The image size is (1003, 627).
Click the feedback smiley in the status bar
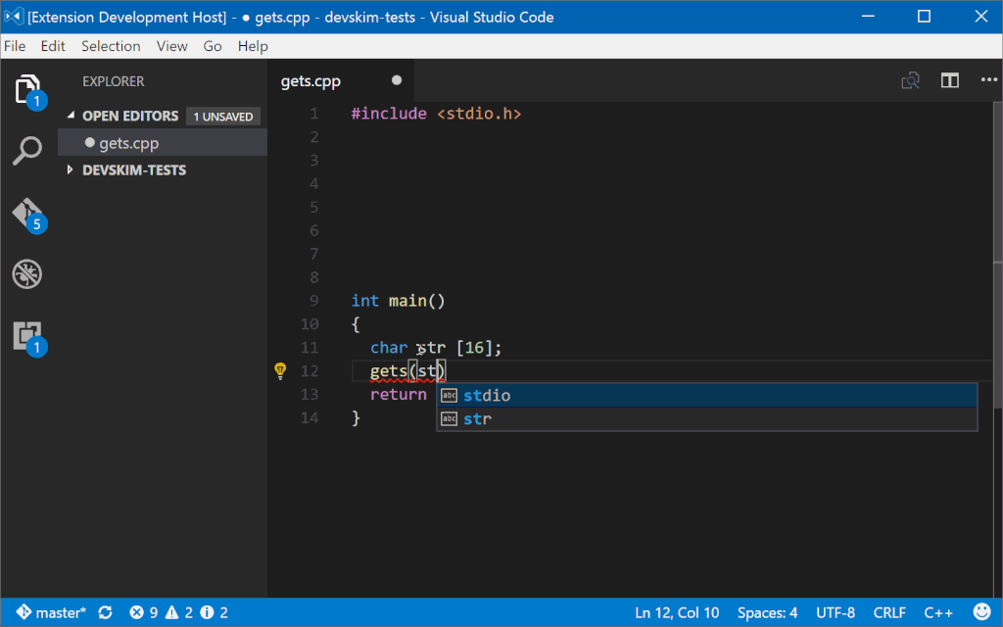click(981, 612)
